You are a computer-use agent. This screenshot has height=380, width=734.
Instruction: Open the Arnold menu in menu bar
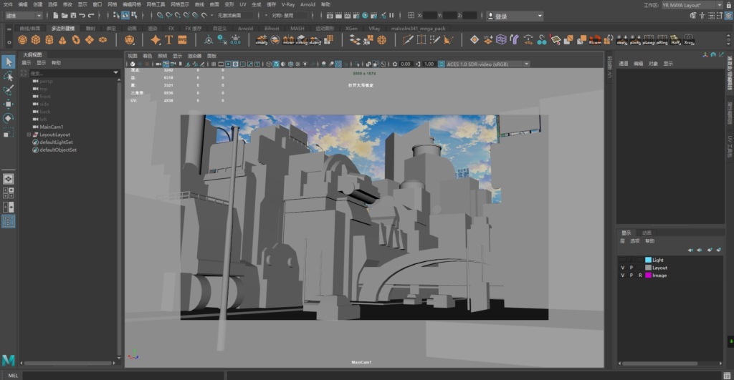point(308,4)
